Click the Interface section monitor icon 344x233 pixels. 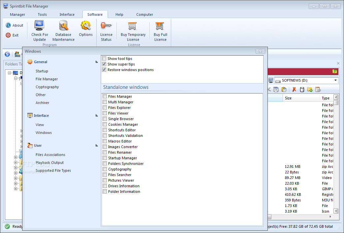tap(30, 116)
